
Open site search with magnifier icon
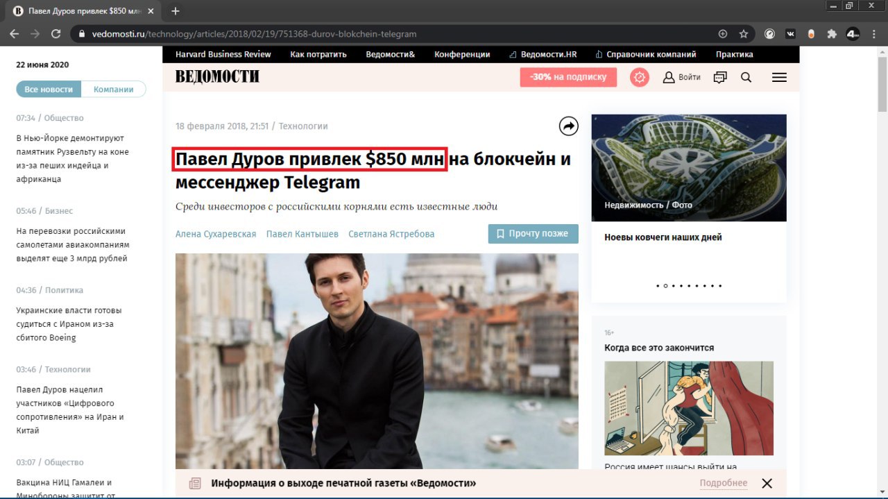tap(746, 77)
